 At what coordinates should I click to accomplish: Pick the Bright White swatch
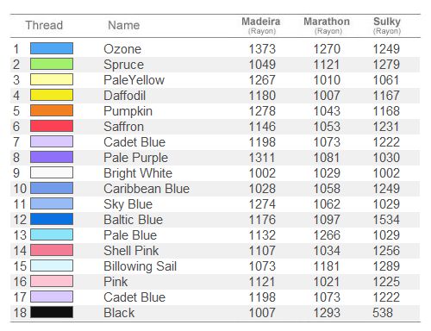coord(52,172)
